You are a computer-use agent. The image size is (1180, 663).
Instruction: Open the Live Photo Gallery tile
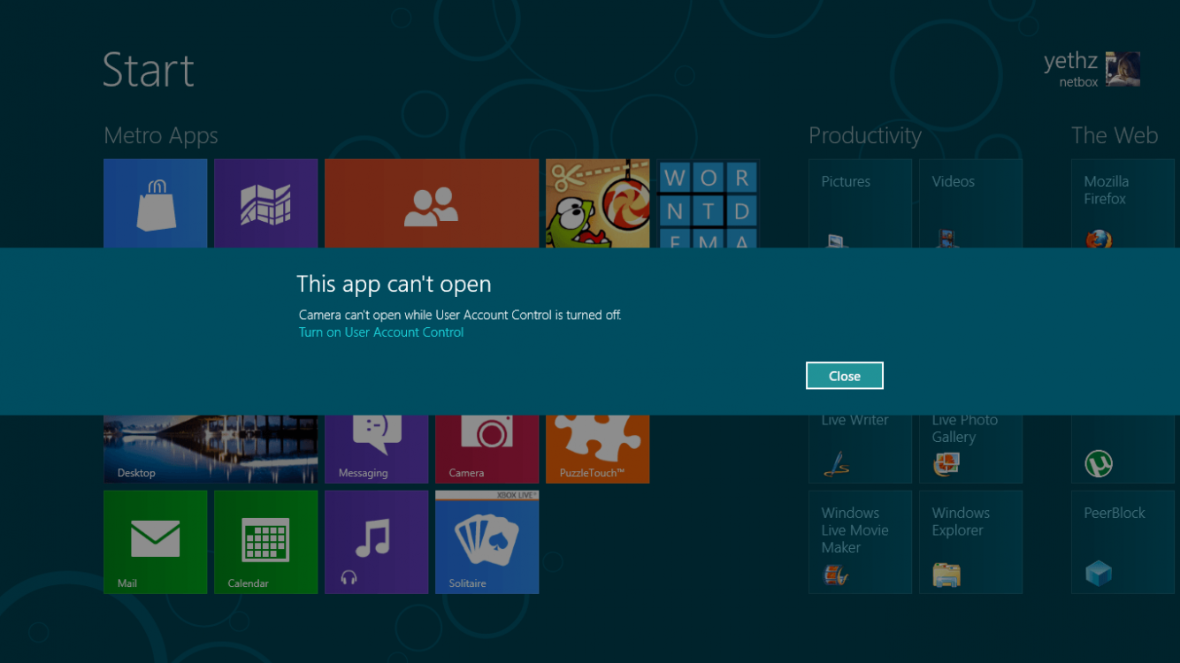[970, 449]
